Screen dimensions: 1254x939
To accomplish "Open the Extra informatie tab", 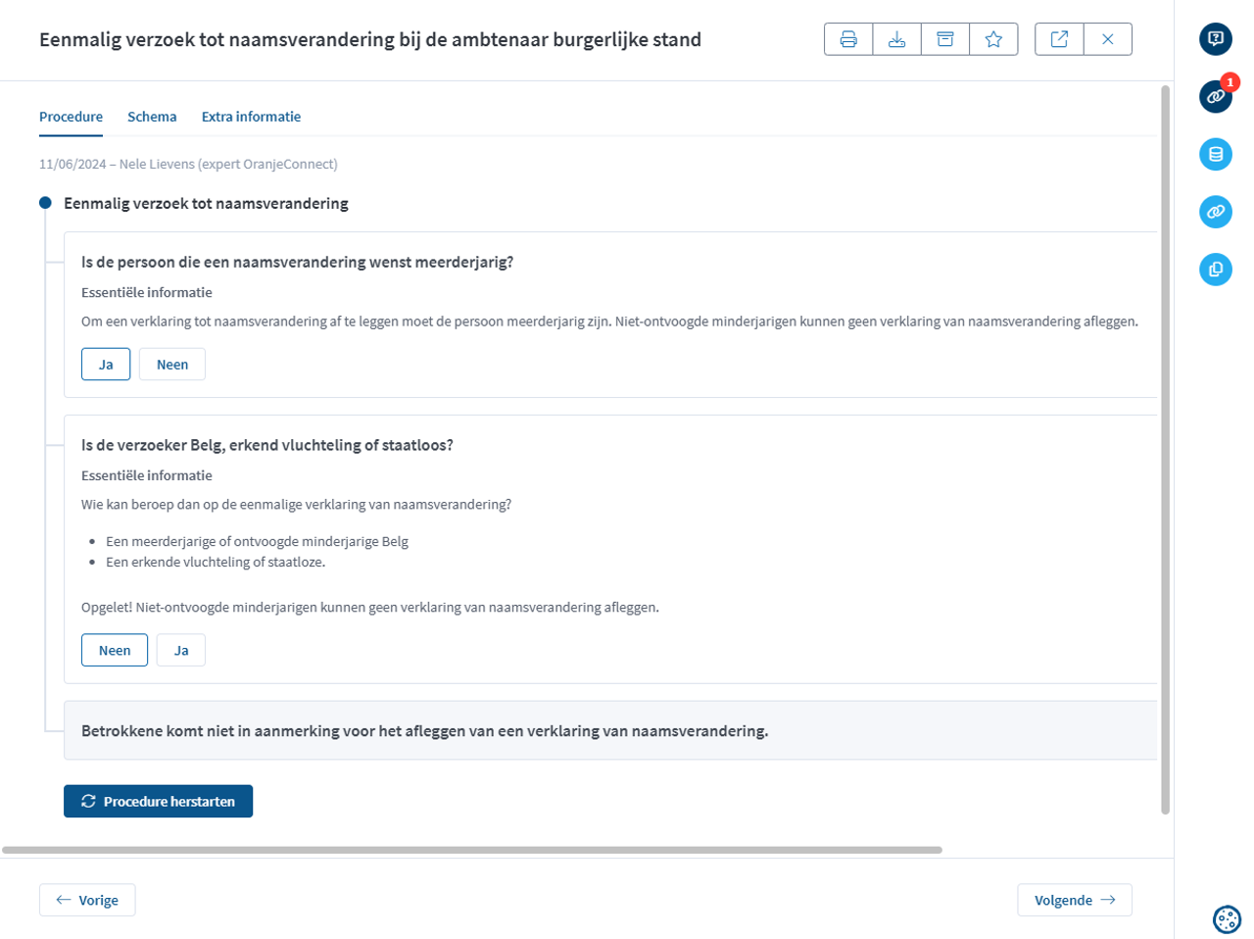I will click(x=251, y=117).
